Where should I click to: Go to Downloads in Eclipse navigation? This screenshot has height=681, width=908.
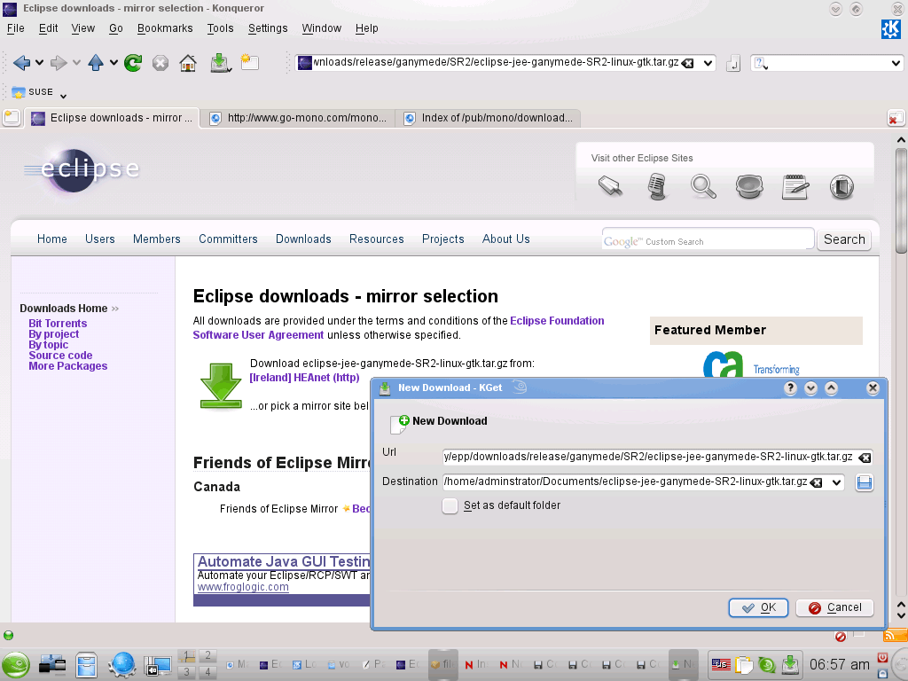click(x=303, y=239)
